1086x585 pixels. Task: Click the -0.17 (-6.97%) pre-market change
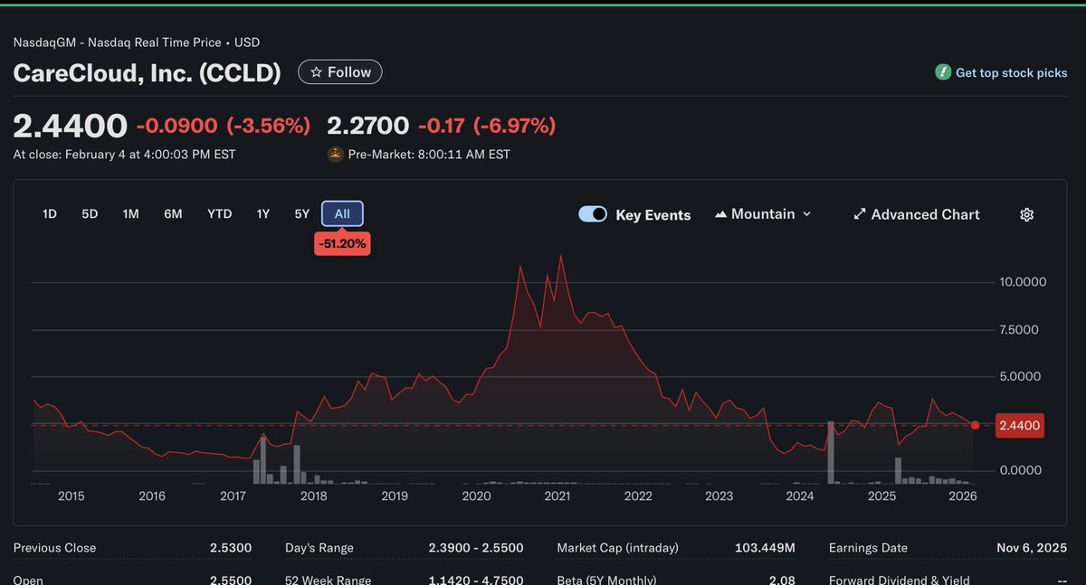pyautogui.click(x=487, y=126)
